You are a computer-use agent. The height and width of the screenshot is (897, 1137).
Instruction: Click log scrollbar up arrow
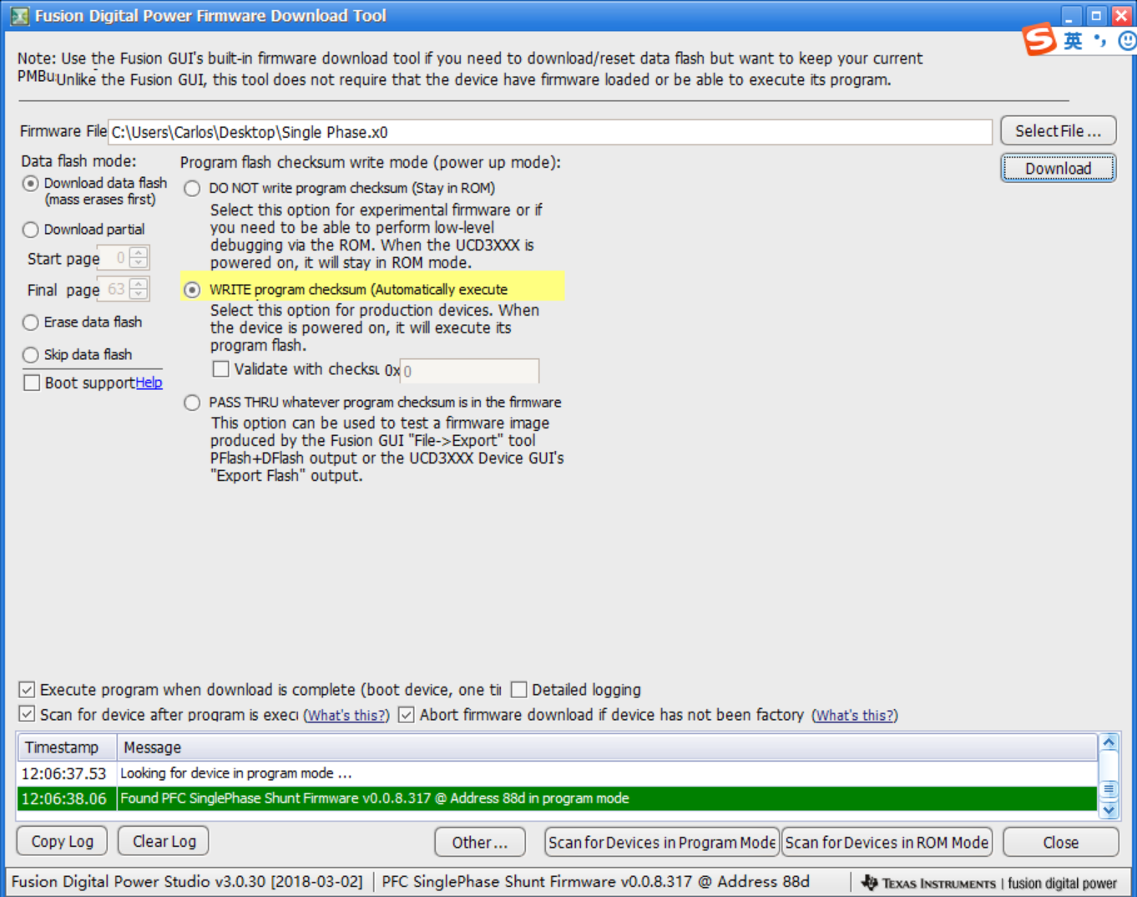1109,742
